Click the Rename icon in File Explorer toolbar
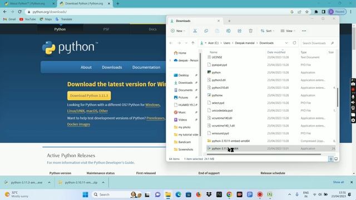Image resolution: width=356 pixels, height=200 pixels. tap(228, 31)
